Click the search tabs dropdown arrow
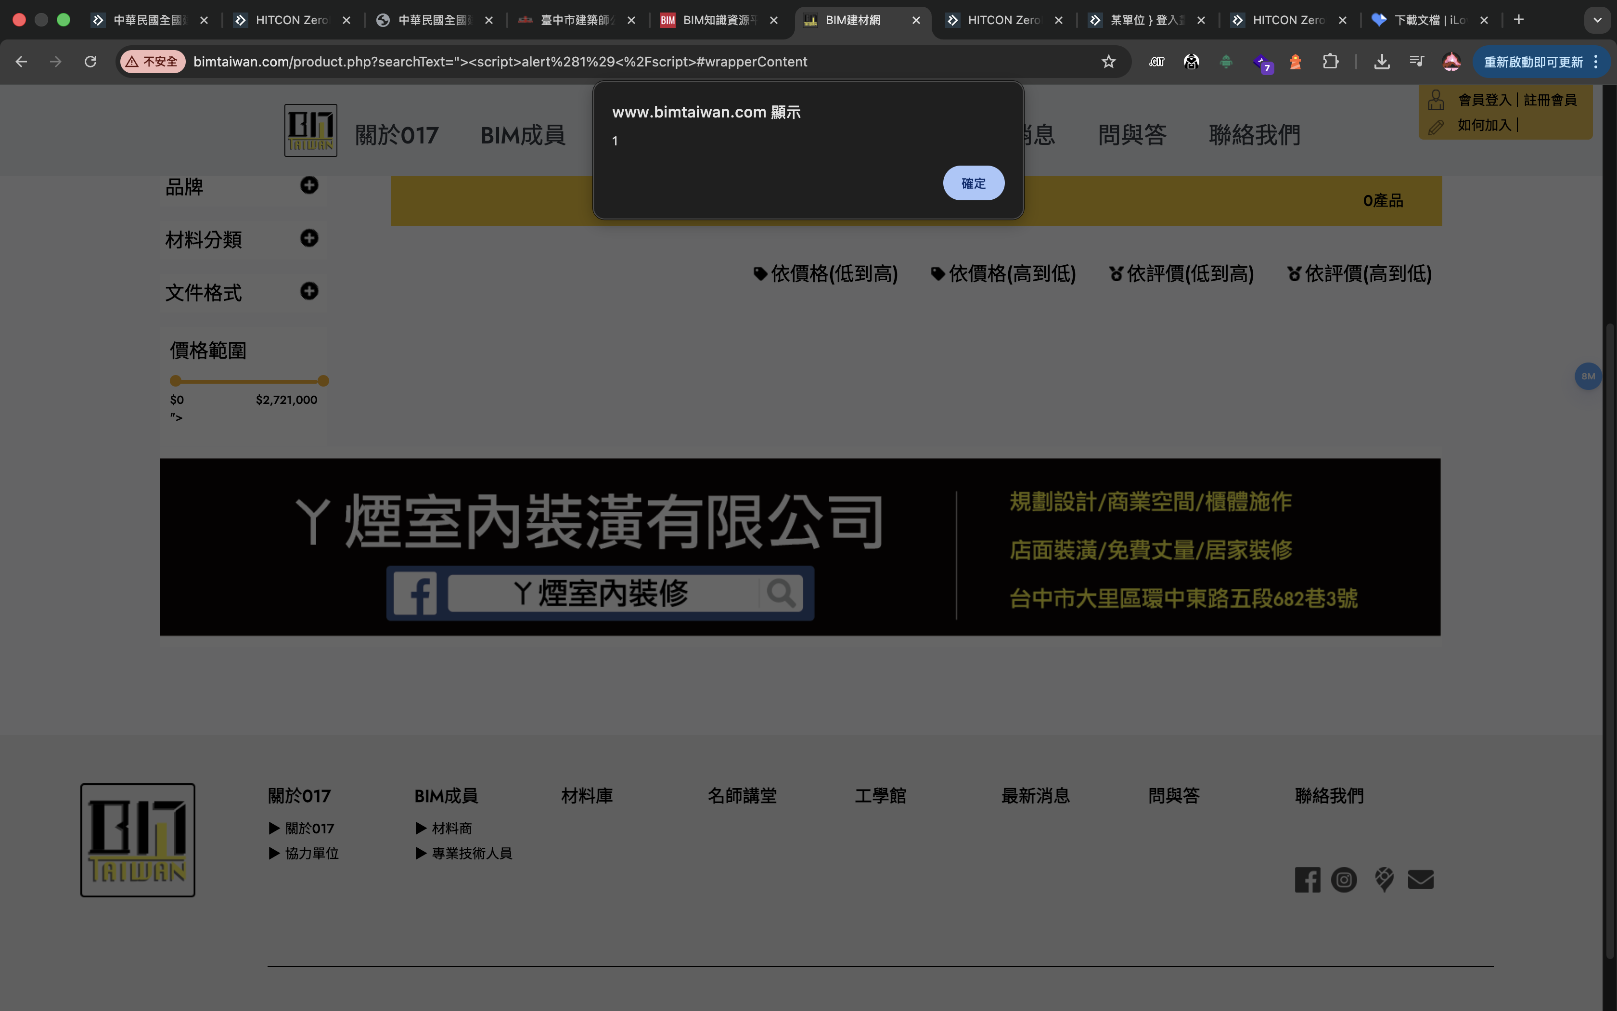The image size is (1617, 1011). click(x=1598, y=20)
